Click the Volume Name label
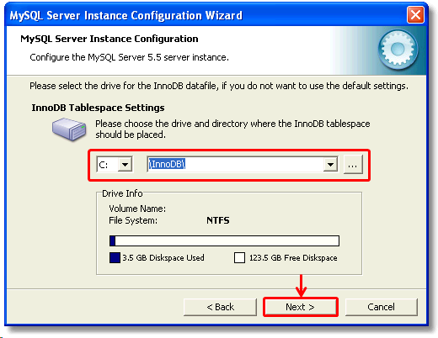Image resolution: width=438 pixels, height=338 pixels. [137, 209]
